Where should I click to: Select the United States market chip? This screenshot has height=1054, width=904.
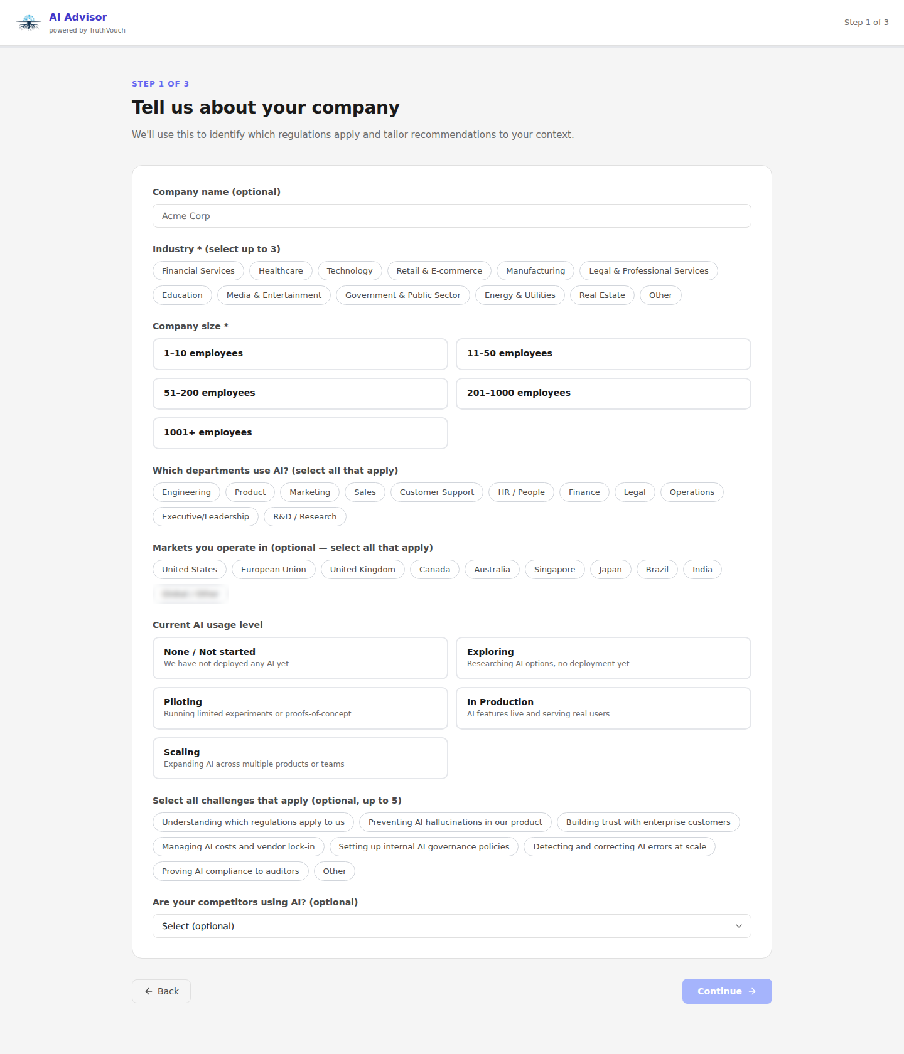(x=189, y=569)
